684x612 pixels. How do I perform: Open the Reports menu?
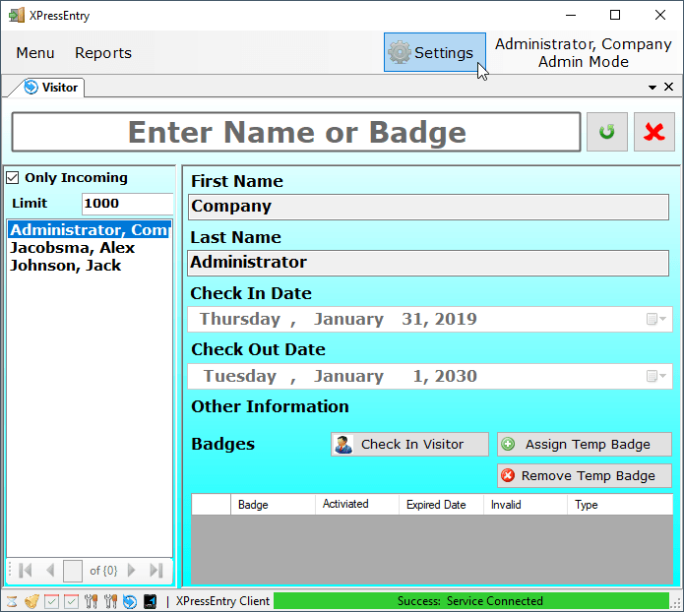[103, 53]
